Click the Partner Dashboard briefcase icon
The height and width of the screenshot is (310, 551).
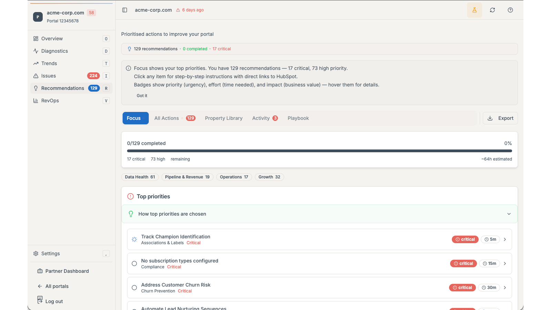(40, 271)
